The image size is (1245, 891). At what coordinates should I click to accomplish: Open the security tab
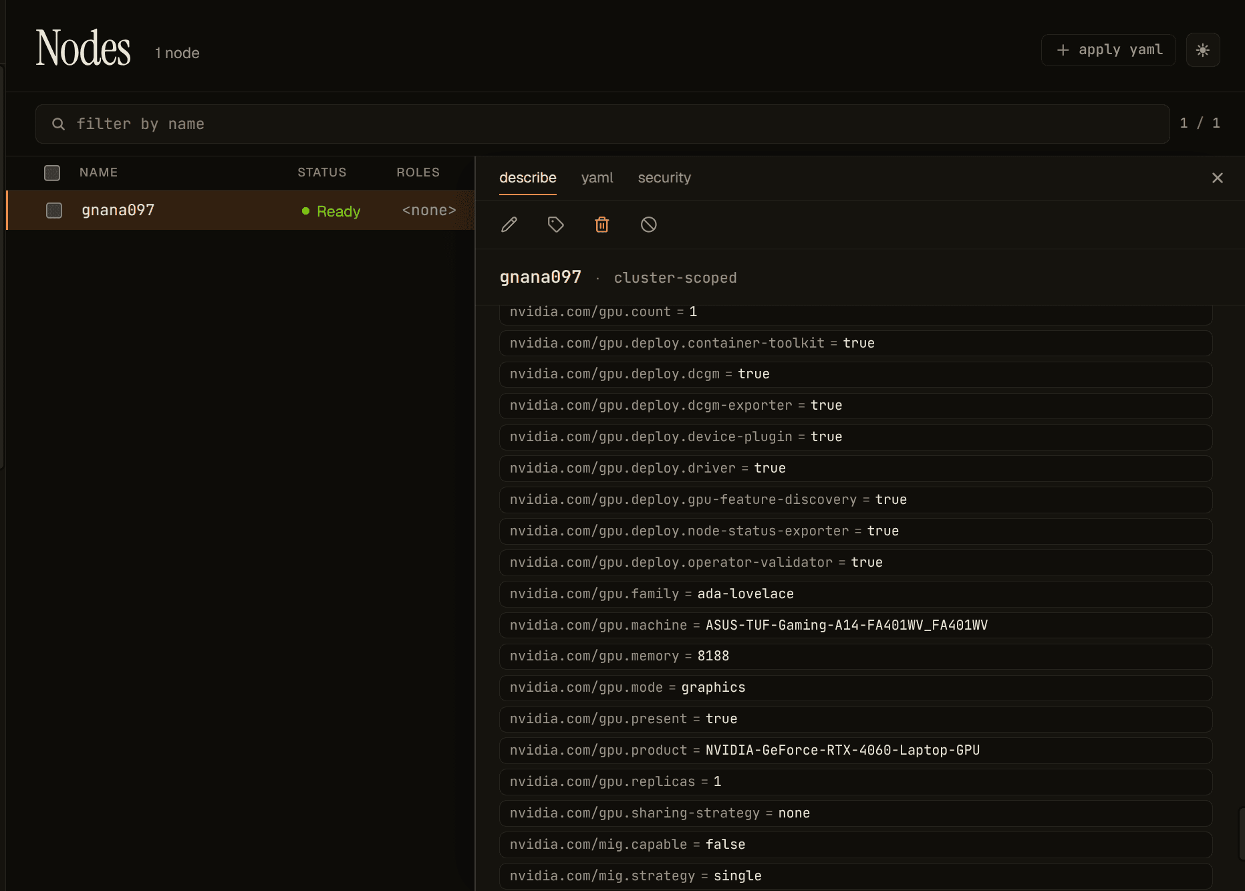click(x=664, y=178)
